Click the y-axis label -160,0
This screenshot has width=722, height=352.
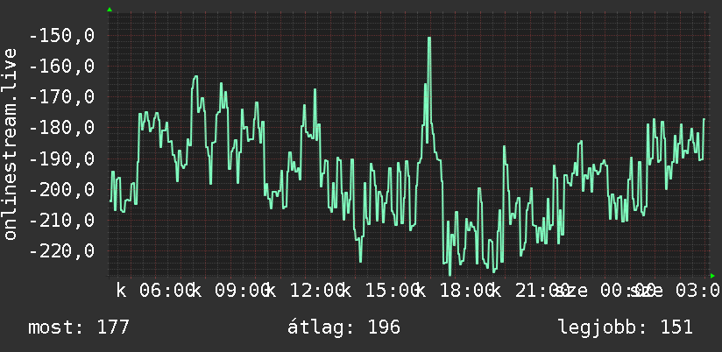[x=61, y=67]
